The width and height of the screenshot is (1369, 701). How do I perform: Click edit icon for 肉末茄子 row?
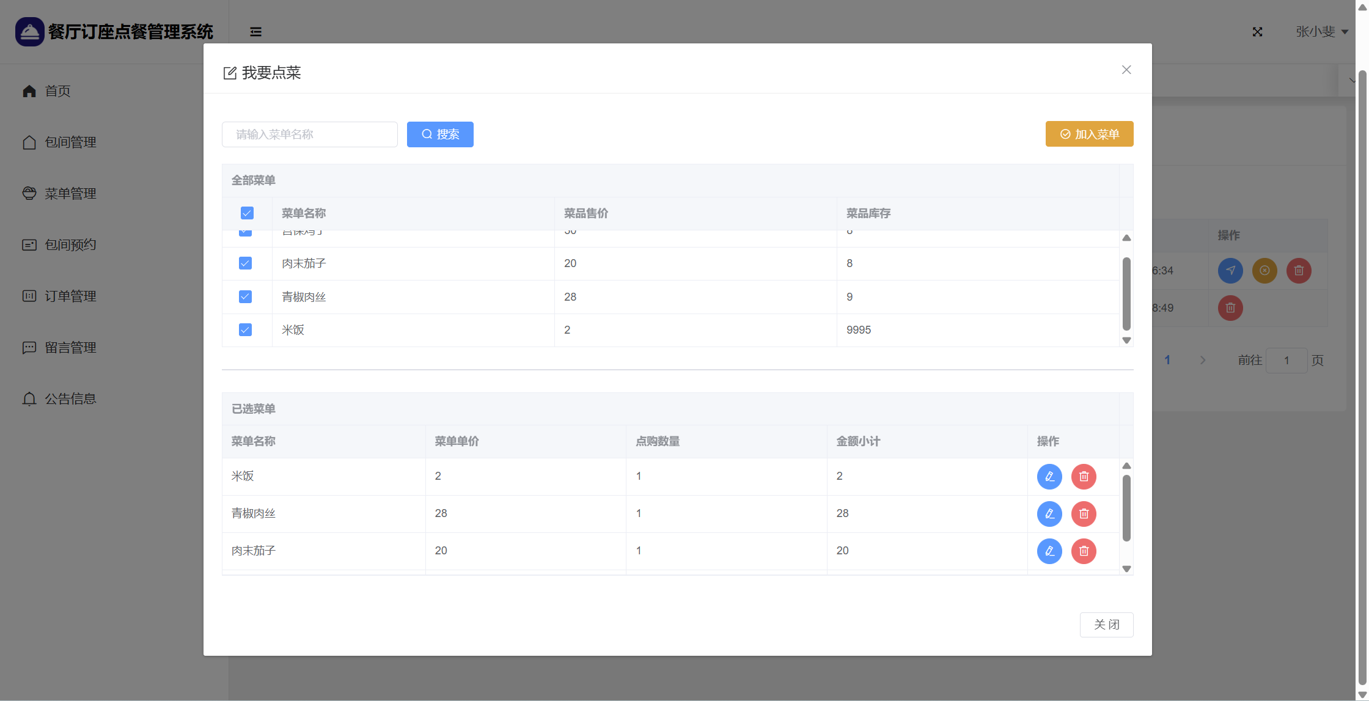tap(1049, 551)
